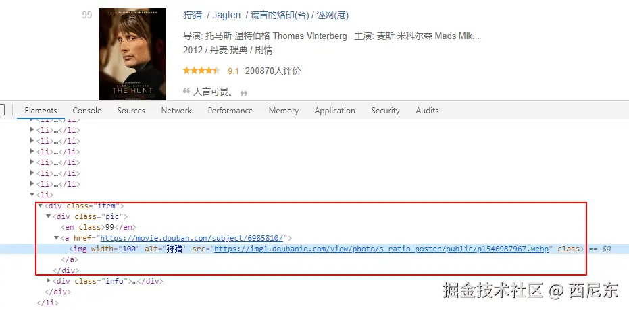
Task: Select the div class="info" tag text
Action: coord(93,281)
